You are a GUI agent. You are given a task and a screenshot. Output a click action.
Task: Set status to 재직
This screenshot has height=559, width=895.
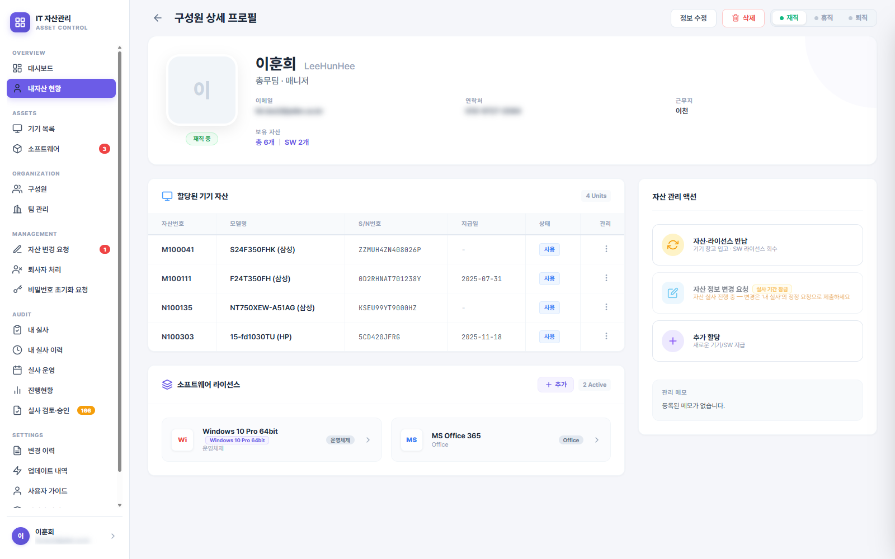pyautogui.click(x=789, y=18)
